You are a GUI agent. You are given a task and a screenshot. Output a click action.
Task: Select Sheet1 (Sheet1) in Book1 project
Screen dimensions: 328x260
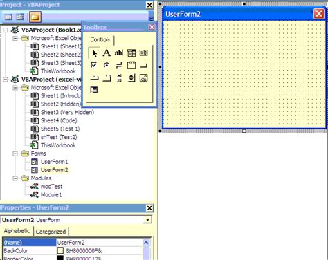[x=61, y=46]
